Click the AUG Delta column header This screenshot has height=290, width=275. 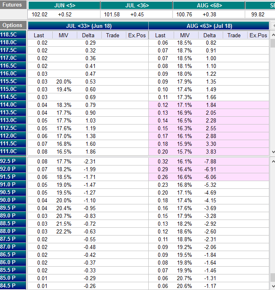[x=210, y=35]
